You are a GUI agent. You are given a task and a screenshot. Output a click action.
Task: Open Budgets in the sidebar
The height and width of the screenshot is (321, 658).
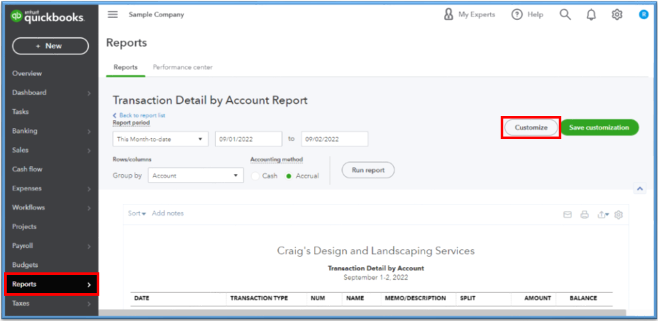[x=25, y=265]
